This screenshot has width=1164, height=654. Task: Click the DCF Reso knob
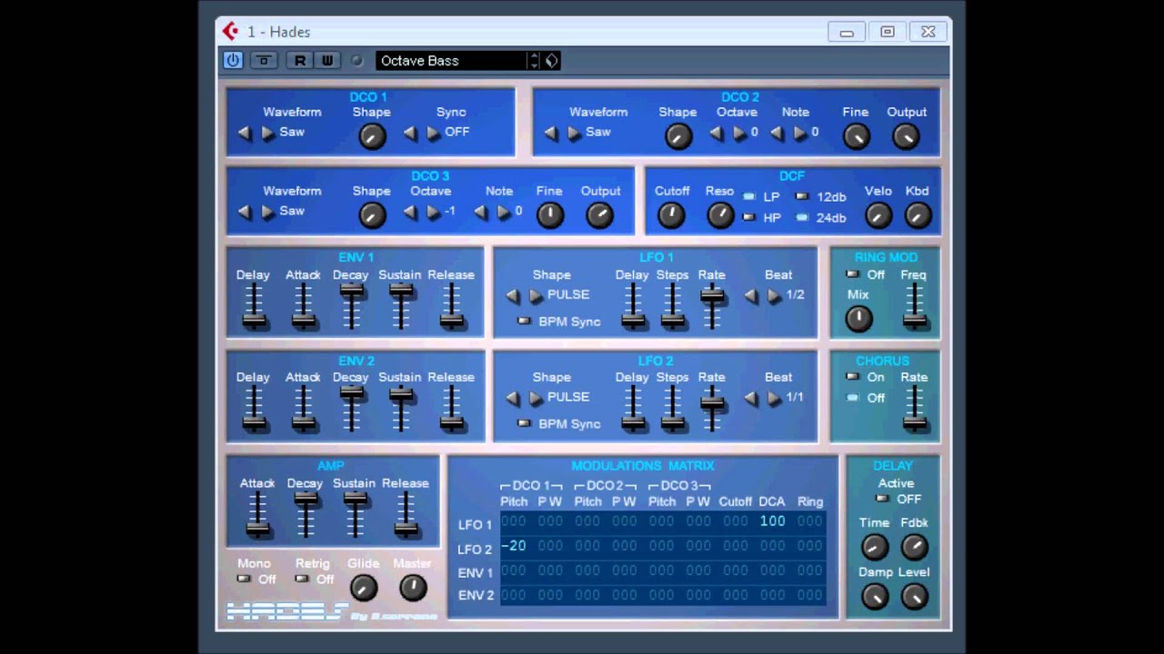720,215
